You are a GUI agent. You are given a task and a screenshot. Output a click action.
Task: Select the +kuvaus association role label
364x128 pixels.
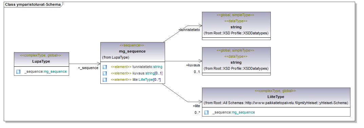click(x=193, y=65)
